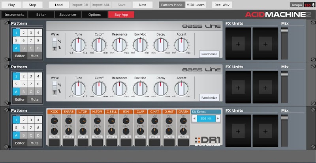Open the 808 Kit selector

pos(206,118)
